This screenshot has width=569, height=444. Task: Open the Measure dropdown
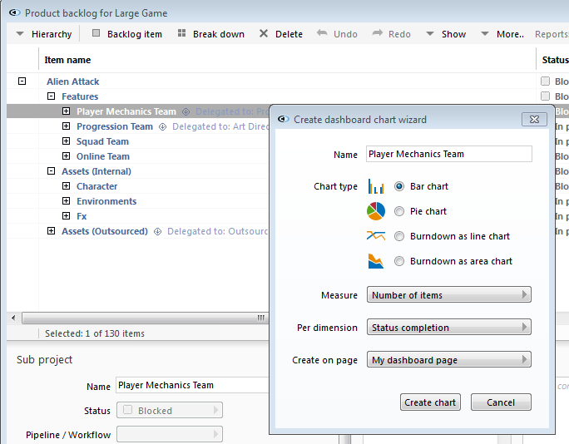point(448,295)
